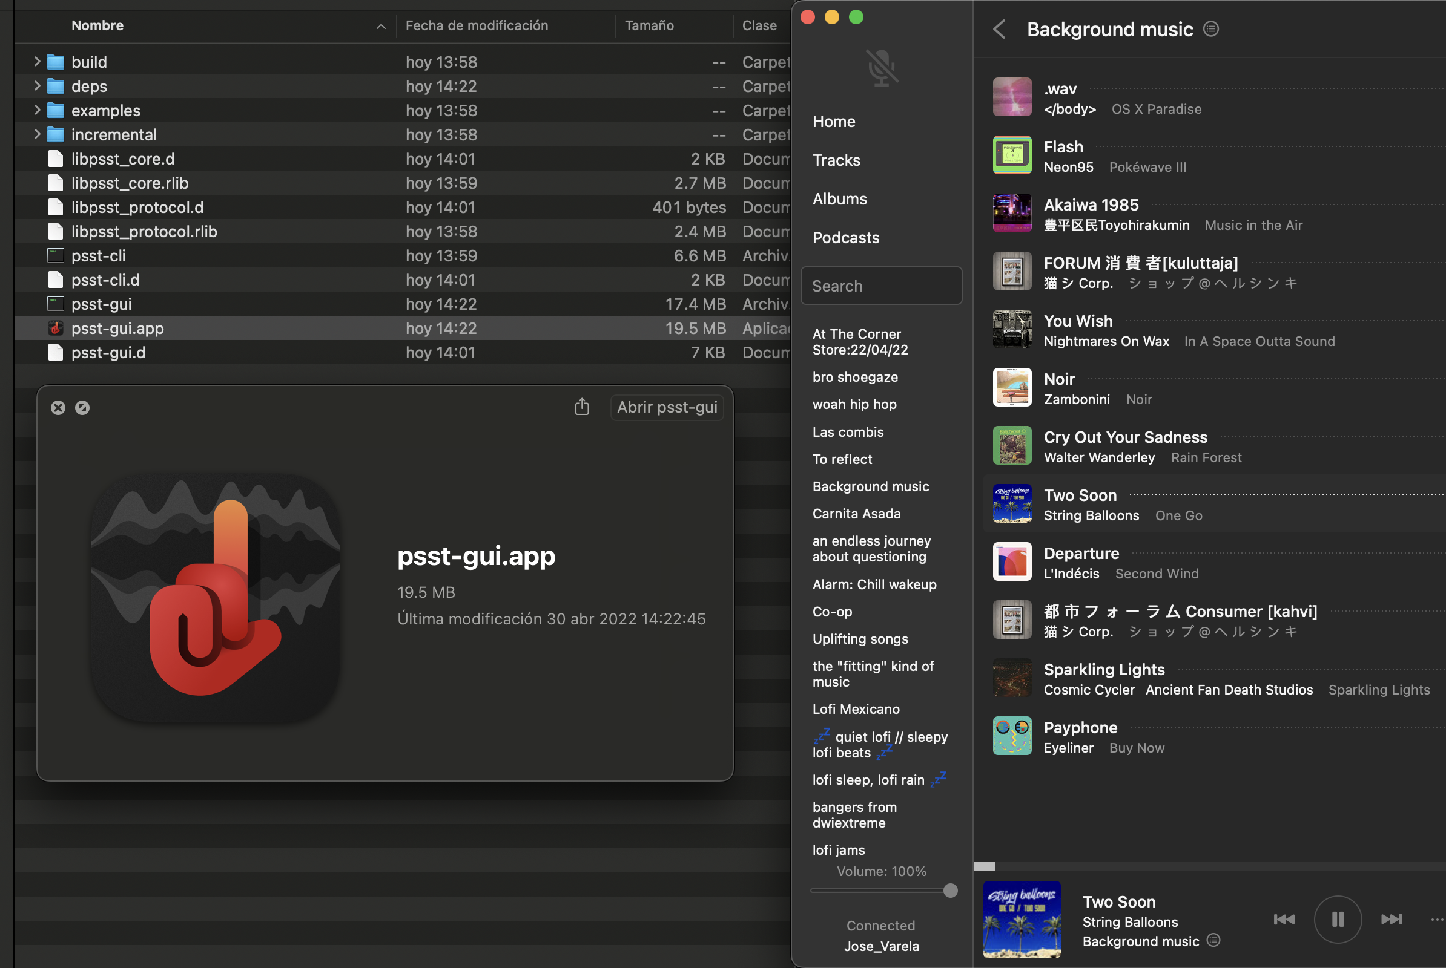Skip to the next track
The image size is (1446, 968).
1392,919
